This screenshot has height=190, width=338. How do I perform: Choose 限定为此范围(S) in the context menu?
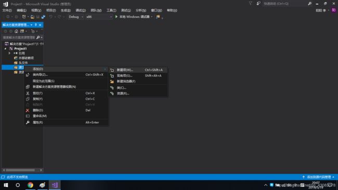coord(67,81)
